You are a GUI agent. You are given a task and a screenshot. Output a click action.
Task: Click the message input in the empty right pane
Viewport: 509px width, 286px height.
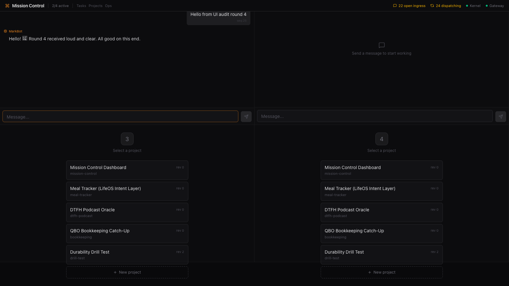click(x=375, y=116)
